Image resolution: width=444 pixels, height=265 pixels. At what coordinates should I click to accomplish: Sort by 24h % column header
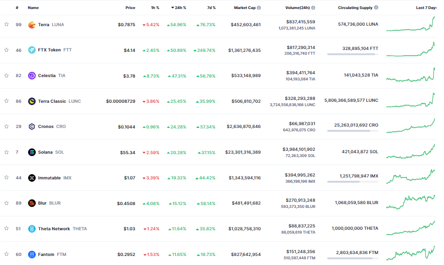point(180,8)
